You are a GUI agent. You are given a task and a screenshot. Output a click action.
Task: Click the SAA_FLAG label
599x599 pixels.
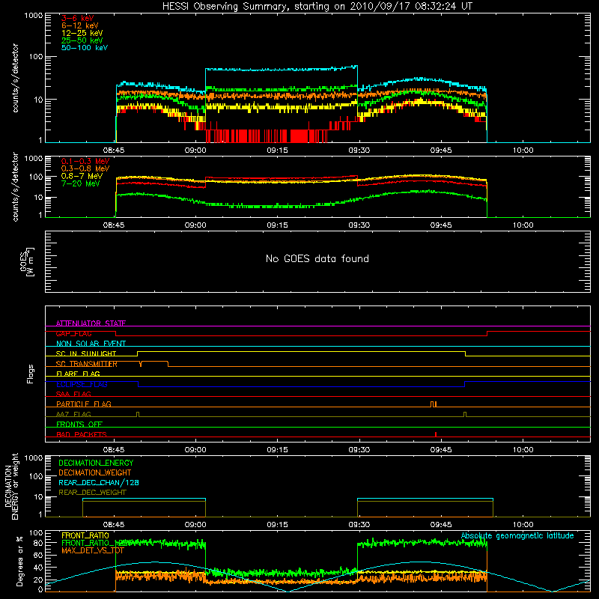coord(73,394)
